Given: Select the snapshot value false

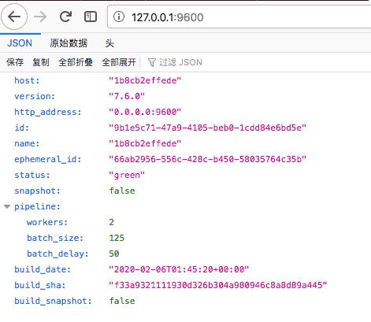Looking at the screenshot, I should (x=122, y=191).
